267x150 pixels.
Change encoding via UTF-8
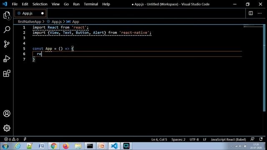coord(194,140)
